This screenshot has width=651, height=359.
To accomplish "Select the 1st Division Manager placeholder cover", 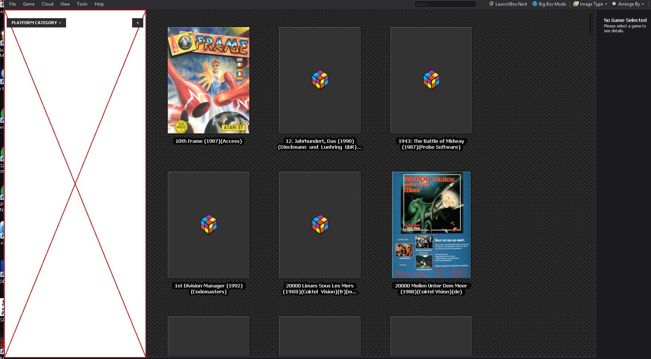I will click(209, 225).
